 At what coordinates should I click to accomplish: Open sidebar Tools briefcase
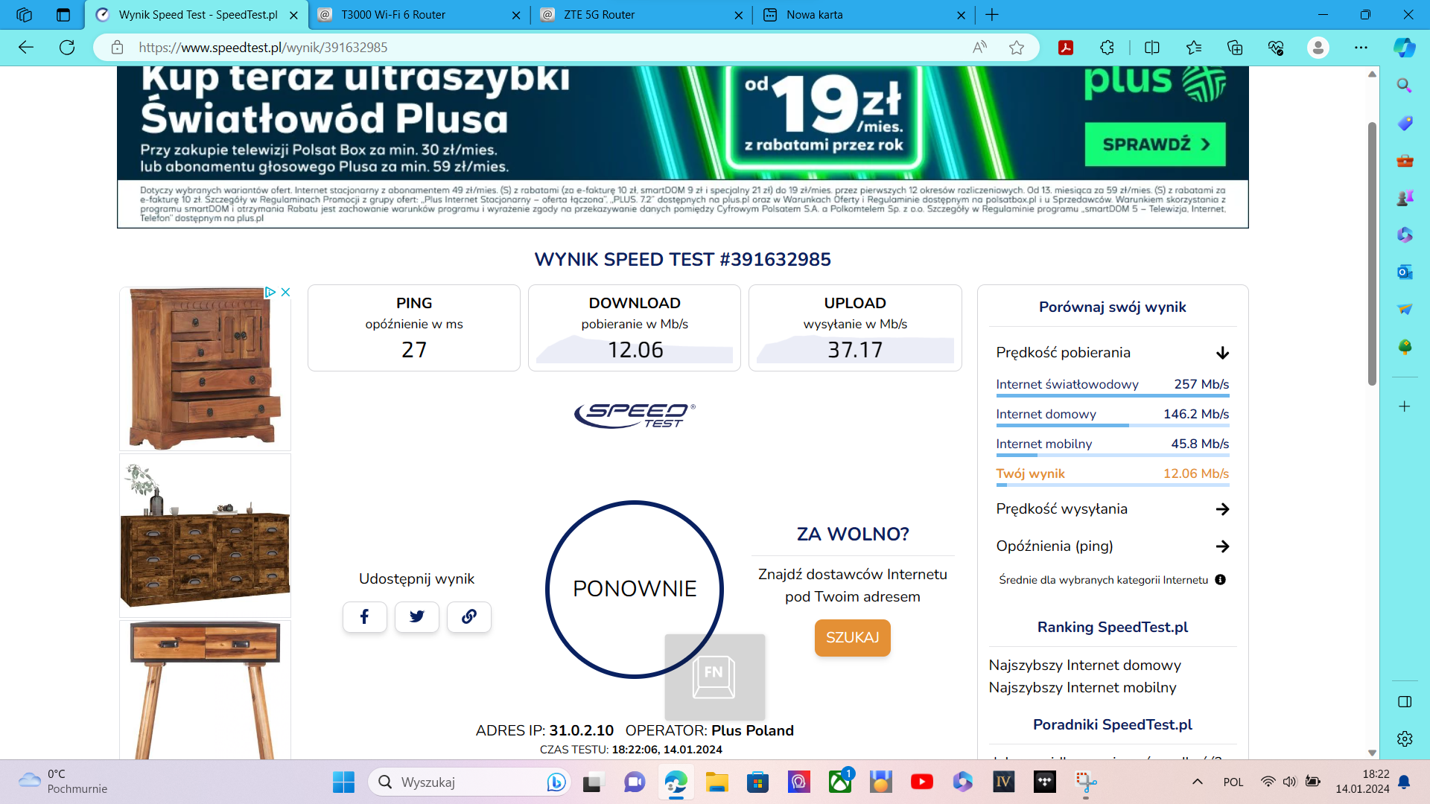click(x=1404, y=160)
